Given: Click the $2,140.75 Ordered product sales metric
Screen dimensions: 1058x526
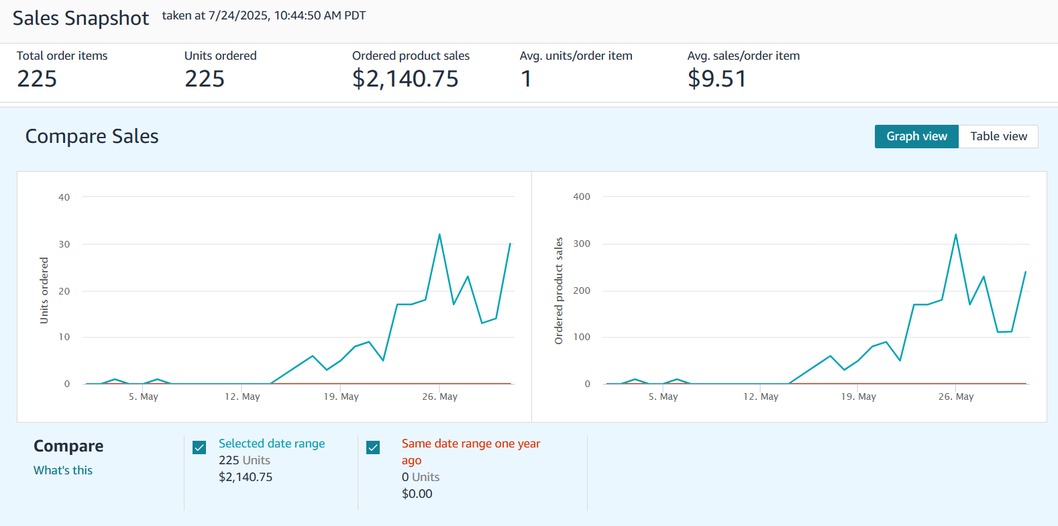Looking at the screenshot, I should [405, 79].
